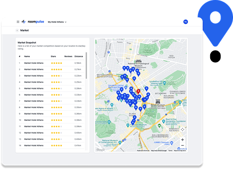Click the Lycabettus Hill Viewing Area marker
233x169 pixels.
[164, 83]
